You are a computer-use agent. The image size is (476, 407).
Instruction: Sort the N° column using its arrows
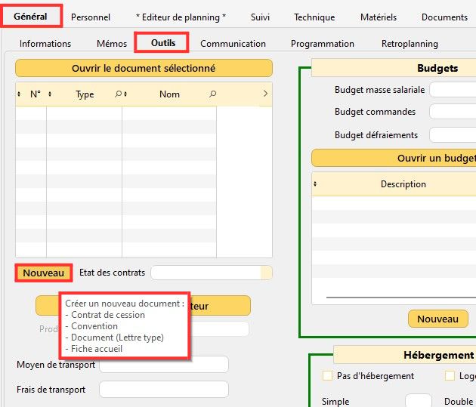point(19,94)
